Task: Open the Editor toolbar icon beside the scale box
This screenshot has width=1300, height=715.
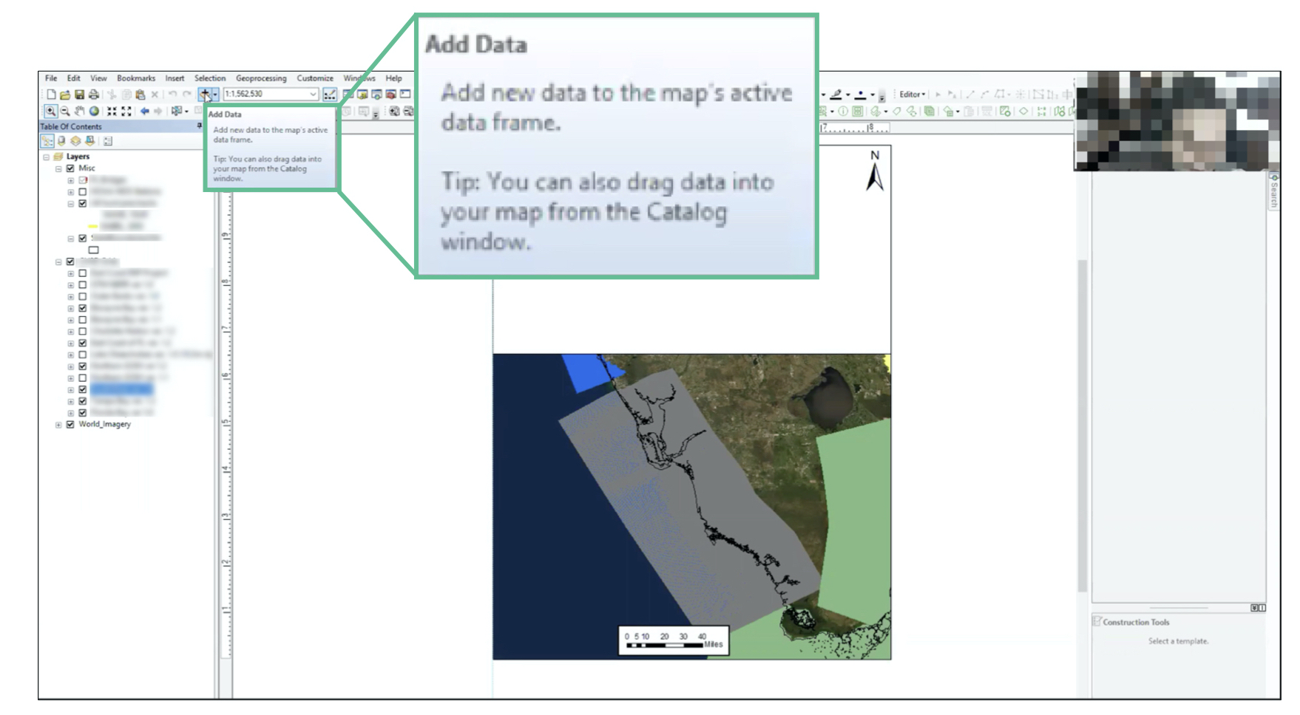Action: (330, 95)
